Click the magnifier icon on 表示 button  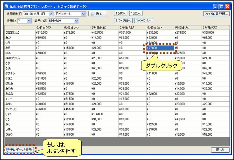(92, 14)
